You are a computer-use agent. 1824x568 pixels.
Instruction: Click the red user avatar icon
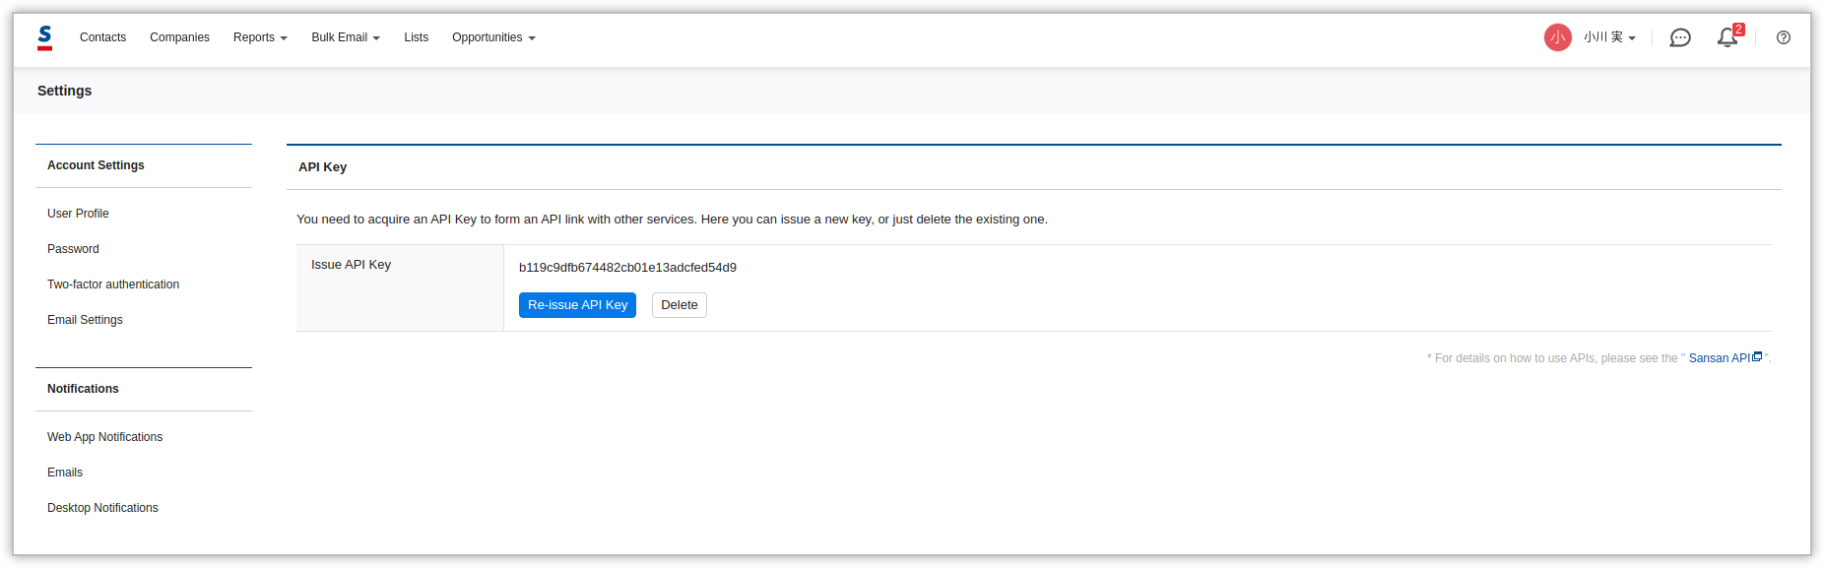(1557, 37)
